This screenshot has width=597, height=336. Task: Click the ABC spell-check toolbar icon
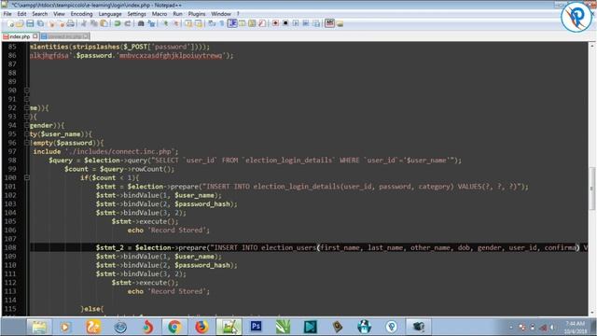click(329, 23)
